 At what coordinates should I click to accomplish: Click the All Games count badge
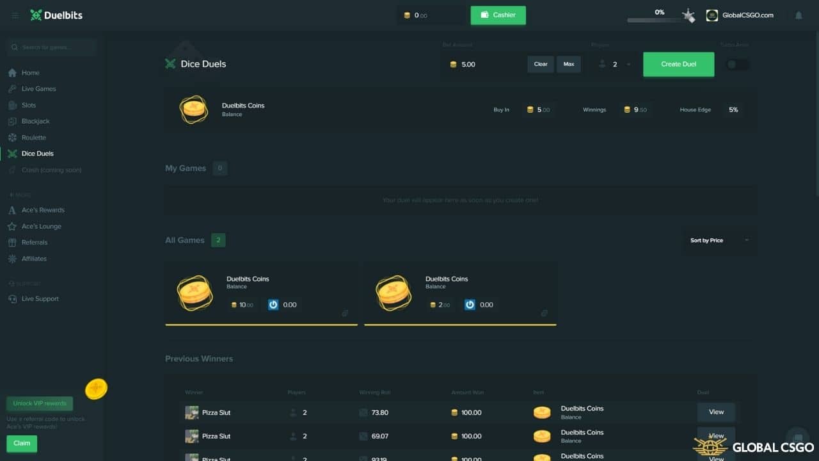pyautogui.click(x=218, y=240)
